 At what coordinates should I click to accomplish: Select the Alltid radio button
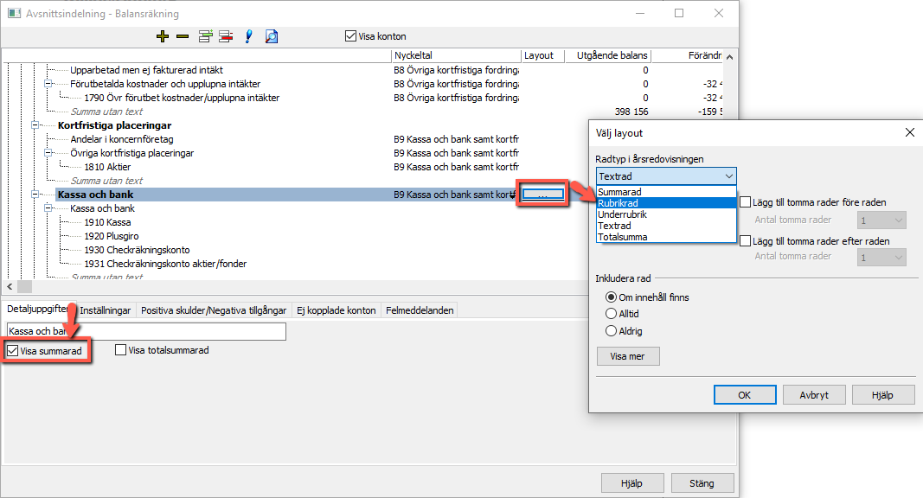click(x=611, y=314)
